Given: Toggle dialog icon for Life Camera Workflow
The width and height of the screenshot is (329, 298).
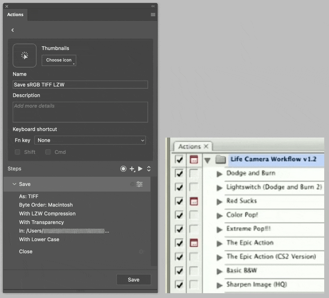Looking at the screenshot, I should click(194, 160).
